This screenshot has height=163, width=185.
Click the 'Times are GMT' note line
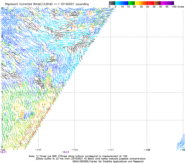[78, 156]
